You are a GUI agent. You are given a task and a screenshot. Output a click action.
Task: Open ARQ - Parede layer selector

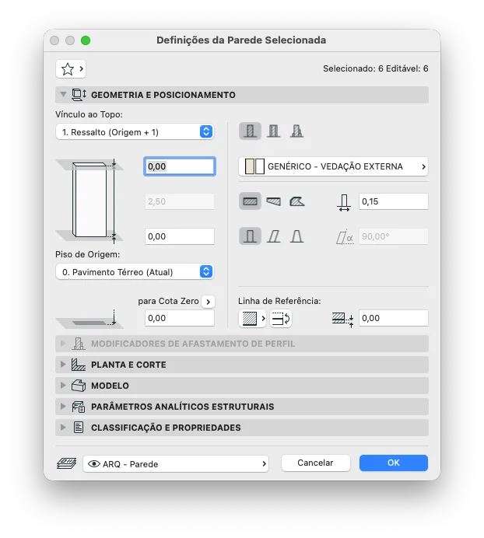click(x=176, y=464)
